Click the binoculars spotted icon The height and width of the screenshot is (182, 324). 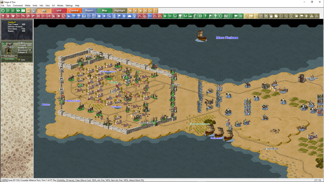[x=302, y=16]
